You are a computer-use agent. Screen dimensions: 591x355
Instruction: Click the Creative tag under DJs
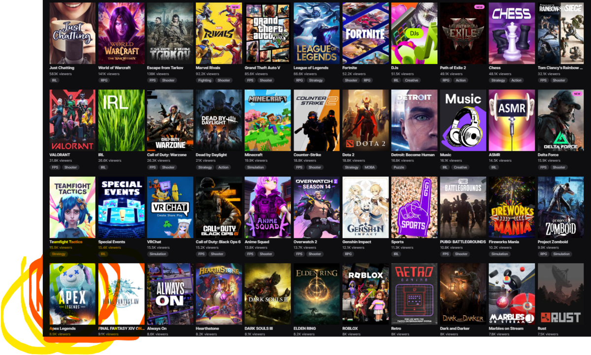412,80
